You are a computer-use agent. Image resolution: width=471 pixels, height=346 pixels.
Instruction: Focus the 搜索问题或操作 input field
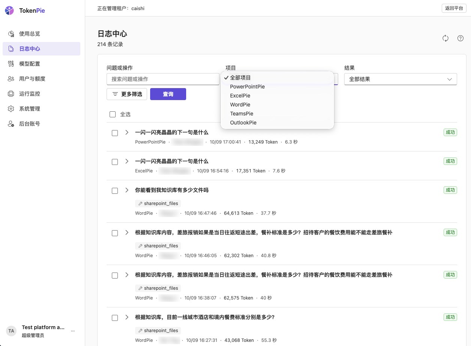[x=163, y=79]
